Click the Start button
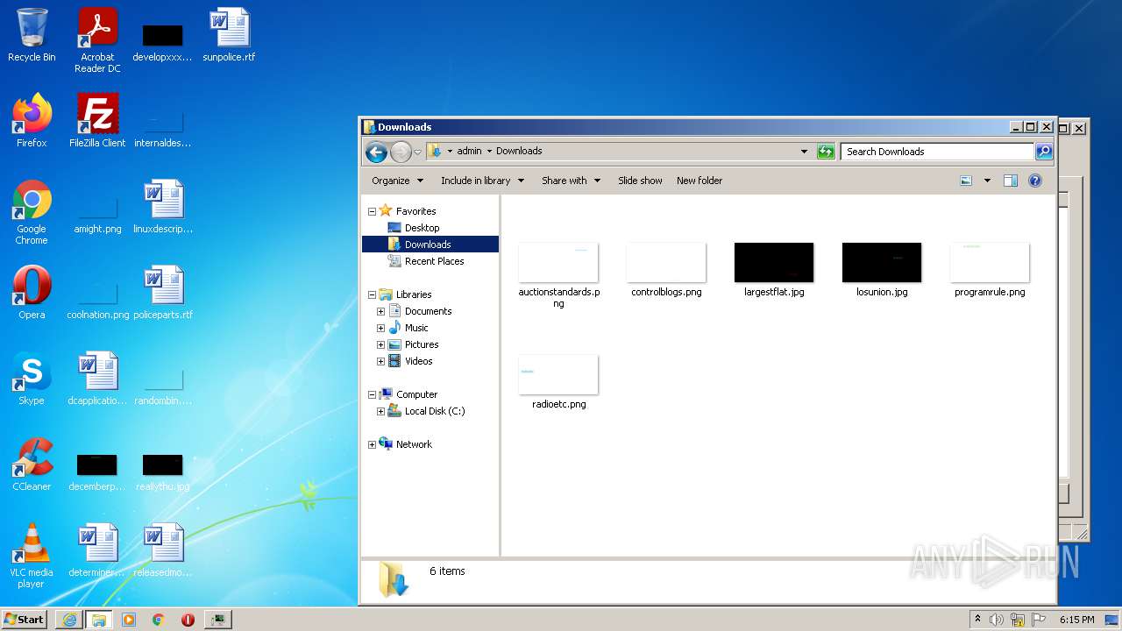 coord(25,620)
